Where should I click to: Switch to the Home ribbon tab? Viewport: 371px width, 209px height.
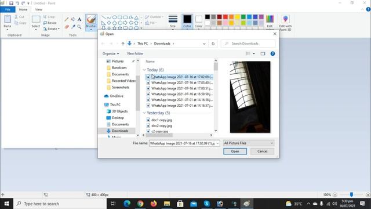(x=23, y=9)
